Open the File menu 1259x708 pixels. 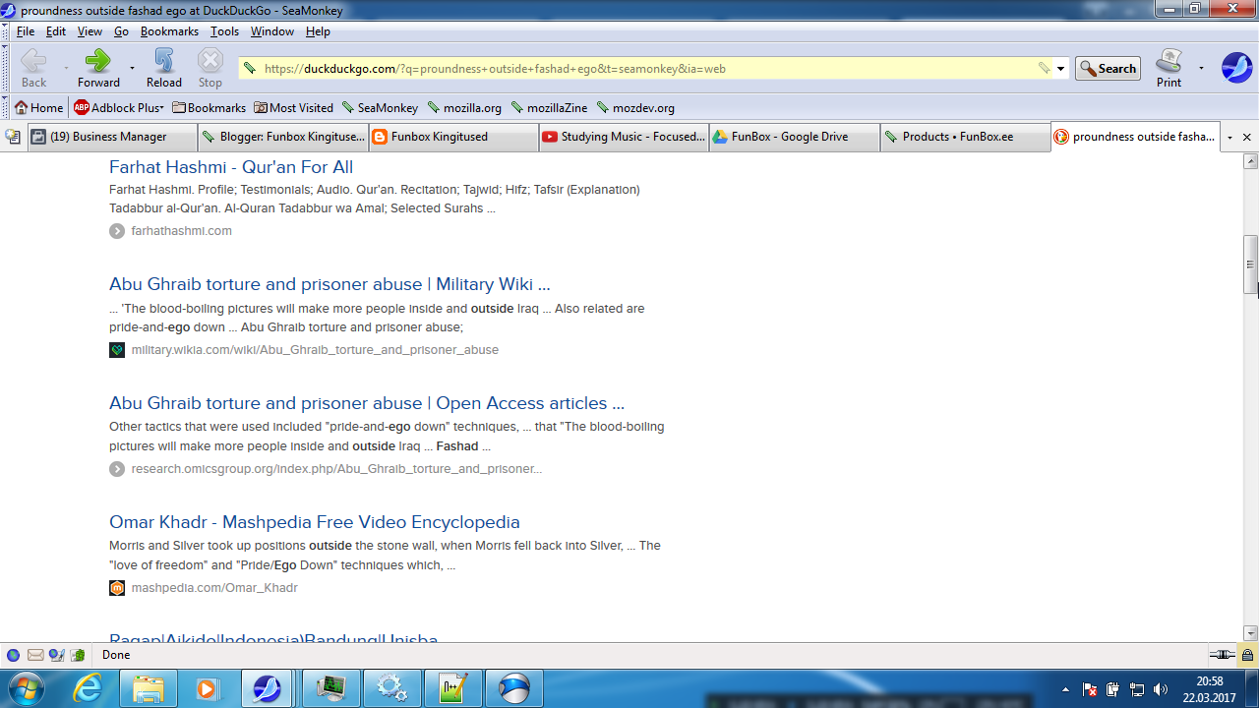point(26,31)
